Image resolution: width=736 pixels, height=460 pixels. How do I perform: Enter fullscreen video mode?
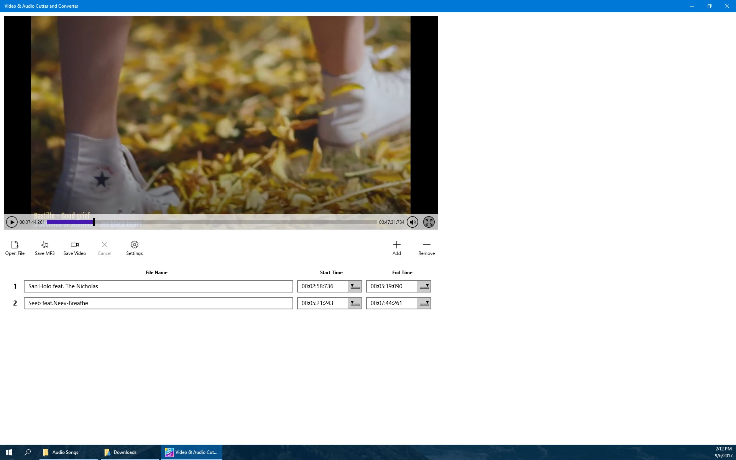point(429,222)
